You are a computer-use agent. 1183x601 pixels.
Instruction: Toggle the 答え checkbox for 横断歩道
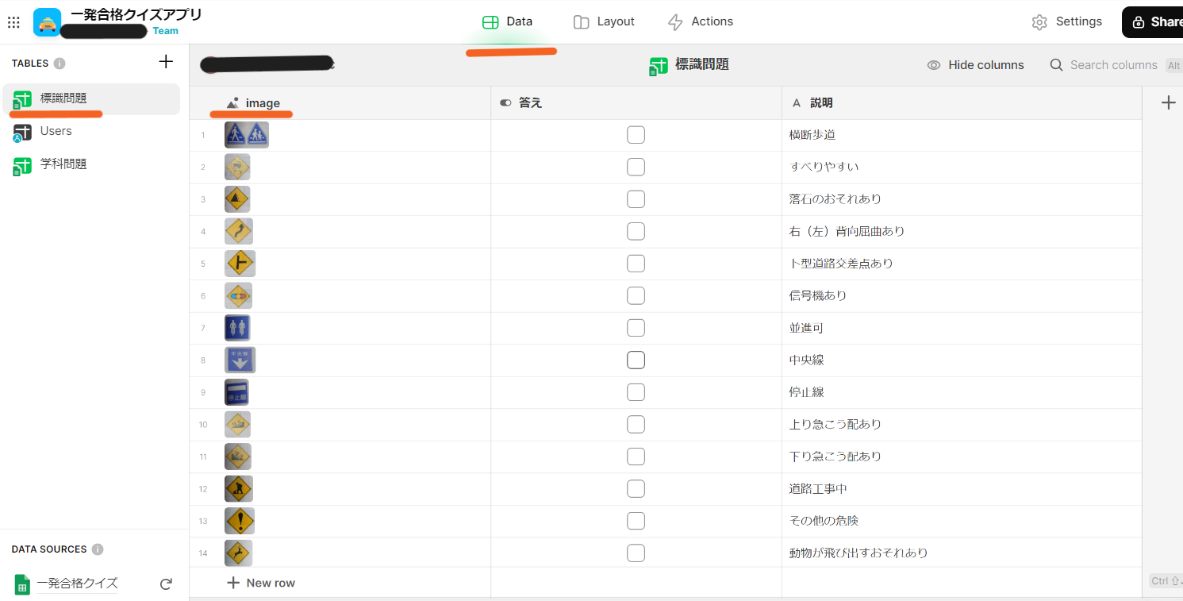[636, 135]
